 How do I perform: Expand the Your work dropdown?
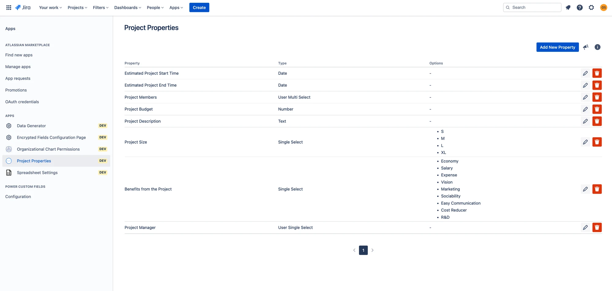[50, 7]
